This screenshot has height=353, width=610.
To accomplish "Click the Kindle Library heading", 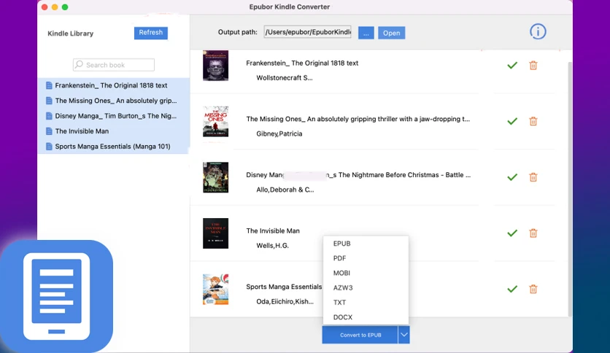I will click(x=71, y=34).
